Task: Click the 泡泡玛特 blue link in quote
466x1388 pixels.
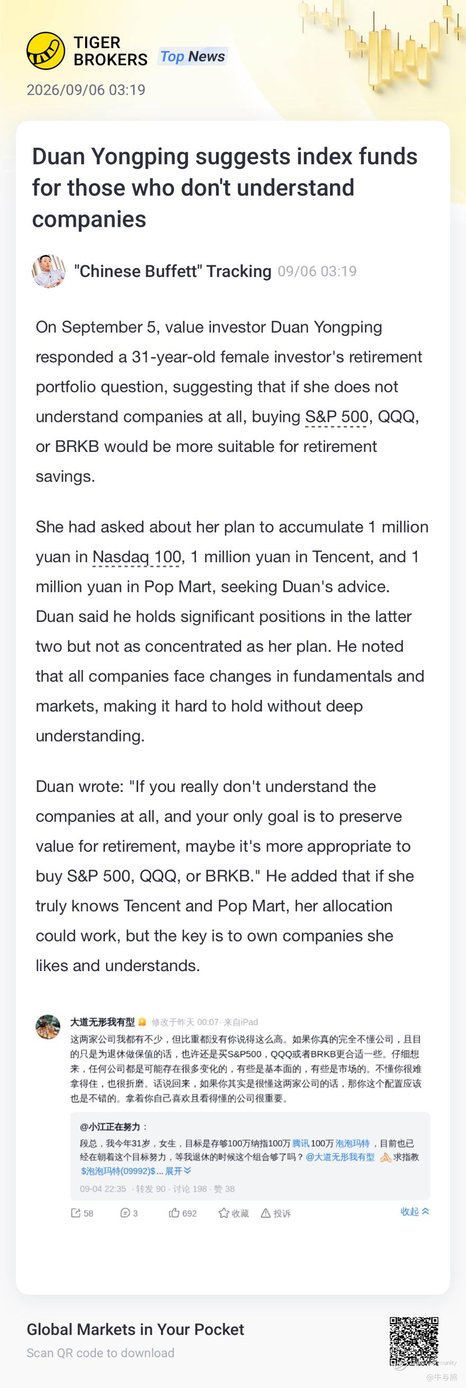Action: (x=352, y=1143)
